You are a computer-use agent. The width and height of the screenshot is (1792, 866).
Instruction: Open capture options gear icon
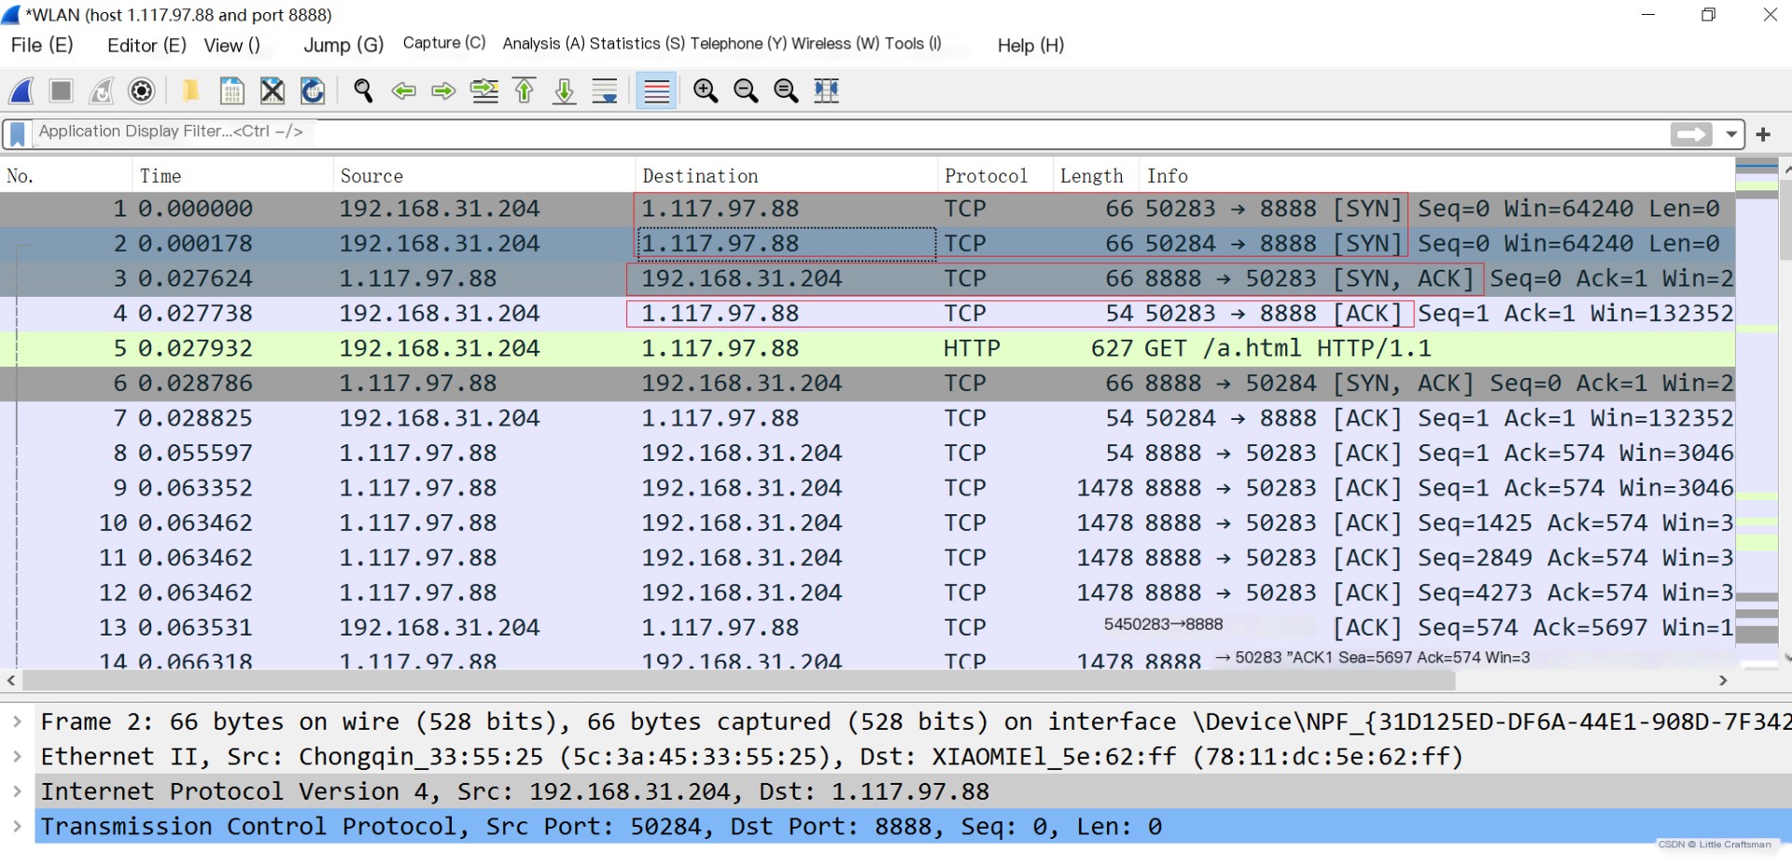pos(142,91)
